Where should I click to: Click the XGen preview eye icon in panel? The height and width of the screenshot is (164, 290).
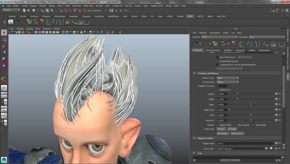point(195,44)
